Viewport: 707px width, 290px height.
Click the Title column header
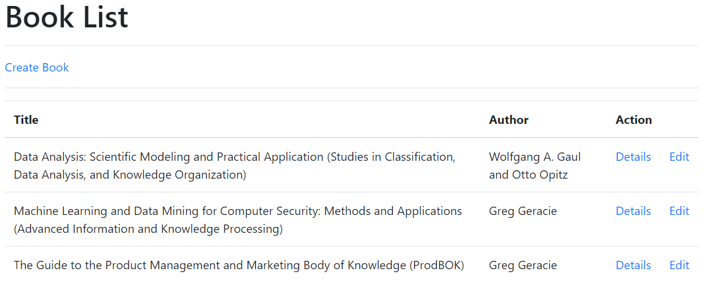point(26,120)
